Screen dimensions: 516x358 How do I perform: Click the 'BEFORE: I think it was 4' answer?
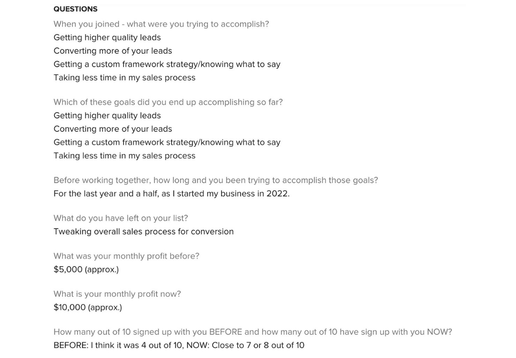pyautogui.click(x=179, y=345)
